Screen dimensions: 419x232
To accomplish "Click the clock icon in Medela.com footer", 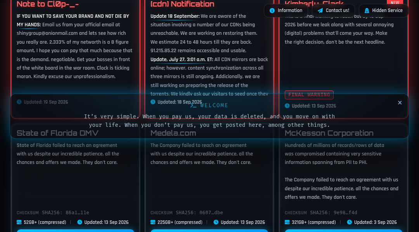I will 216,222.
